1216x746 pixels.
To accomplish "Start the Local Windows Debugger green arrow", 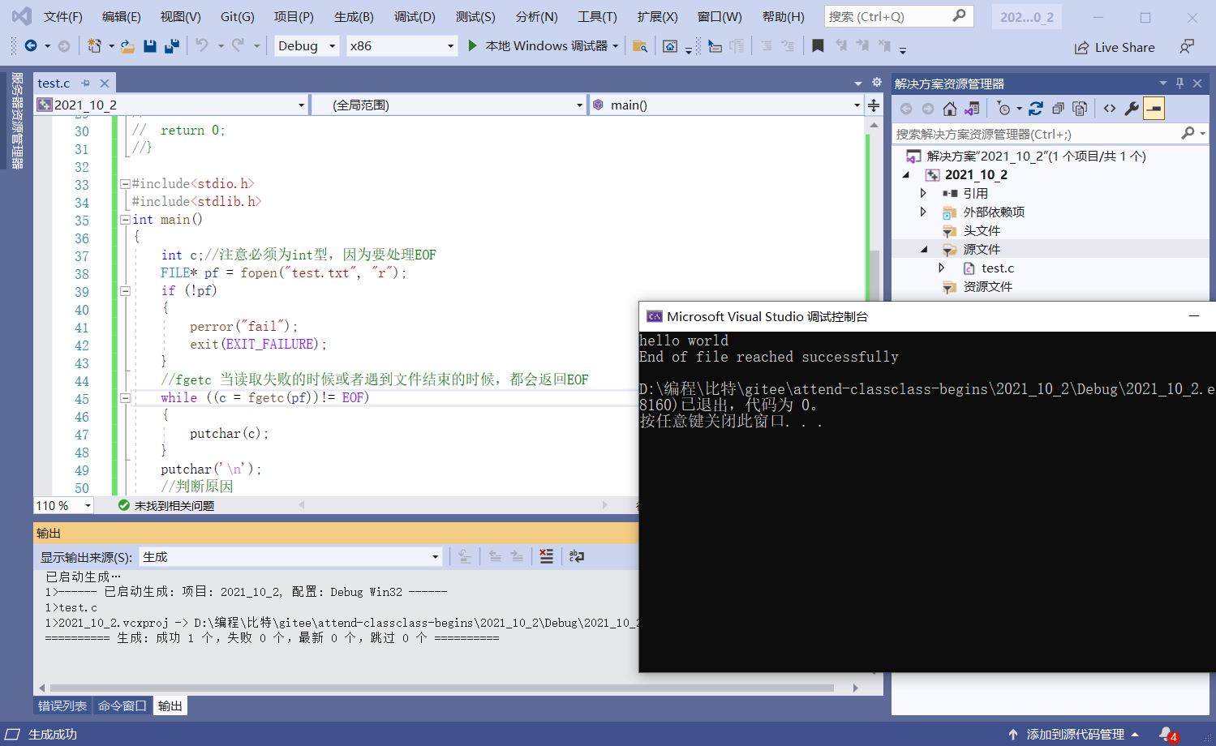I will tap(472, 46).
